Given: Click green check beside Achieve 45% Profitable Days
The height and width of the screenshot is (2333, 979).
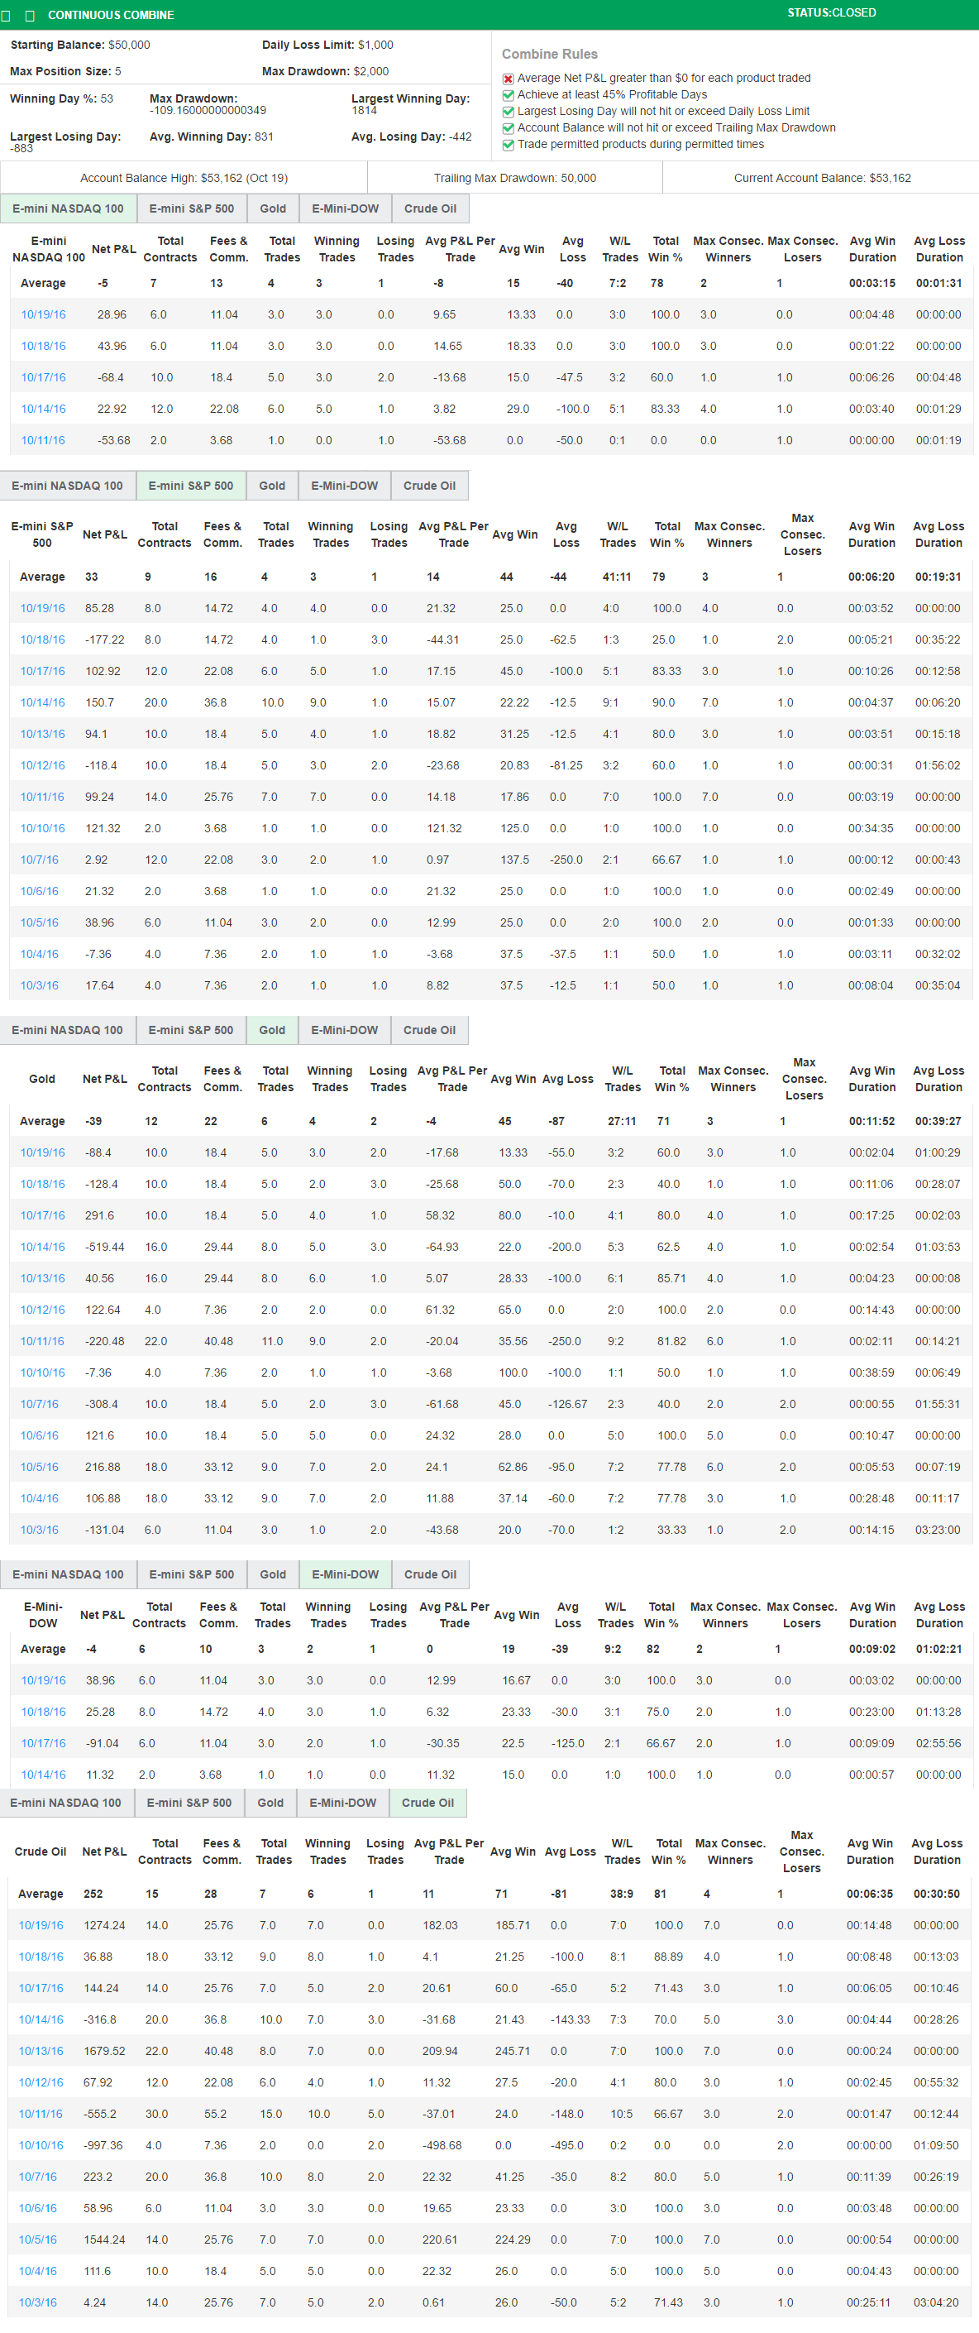Looking at the screenshot, I should [509, 95].
